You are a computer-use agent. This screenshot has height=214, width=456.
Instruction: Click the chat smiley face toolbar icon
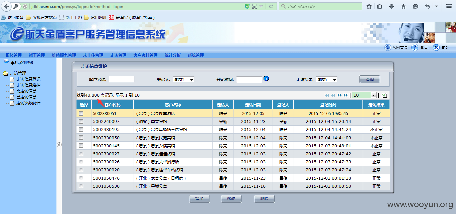coord(416,6)
